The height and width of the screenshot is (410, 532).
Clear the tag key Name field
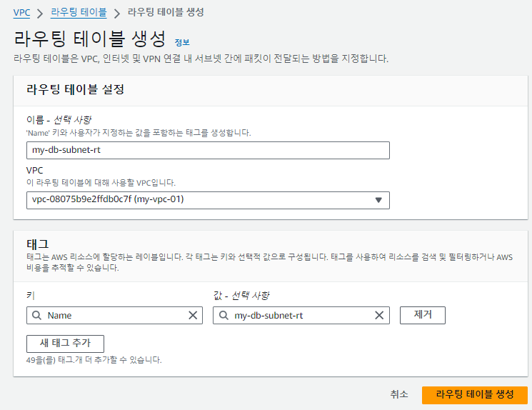click(193, 315)
